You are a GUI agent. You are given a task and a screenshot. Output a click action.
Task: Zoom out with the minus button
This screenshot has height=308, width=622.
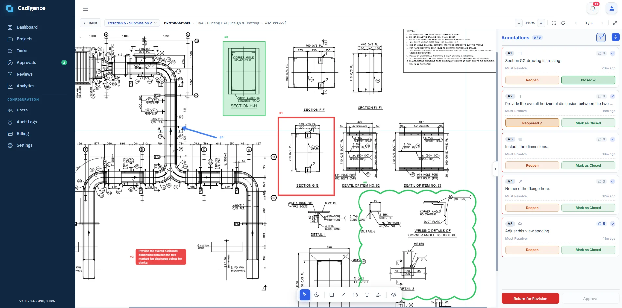(x=519, y=23)
